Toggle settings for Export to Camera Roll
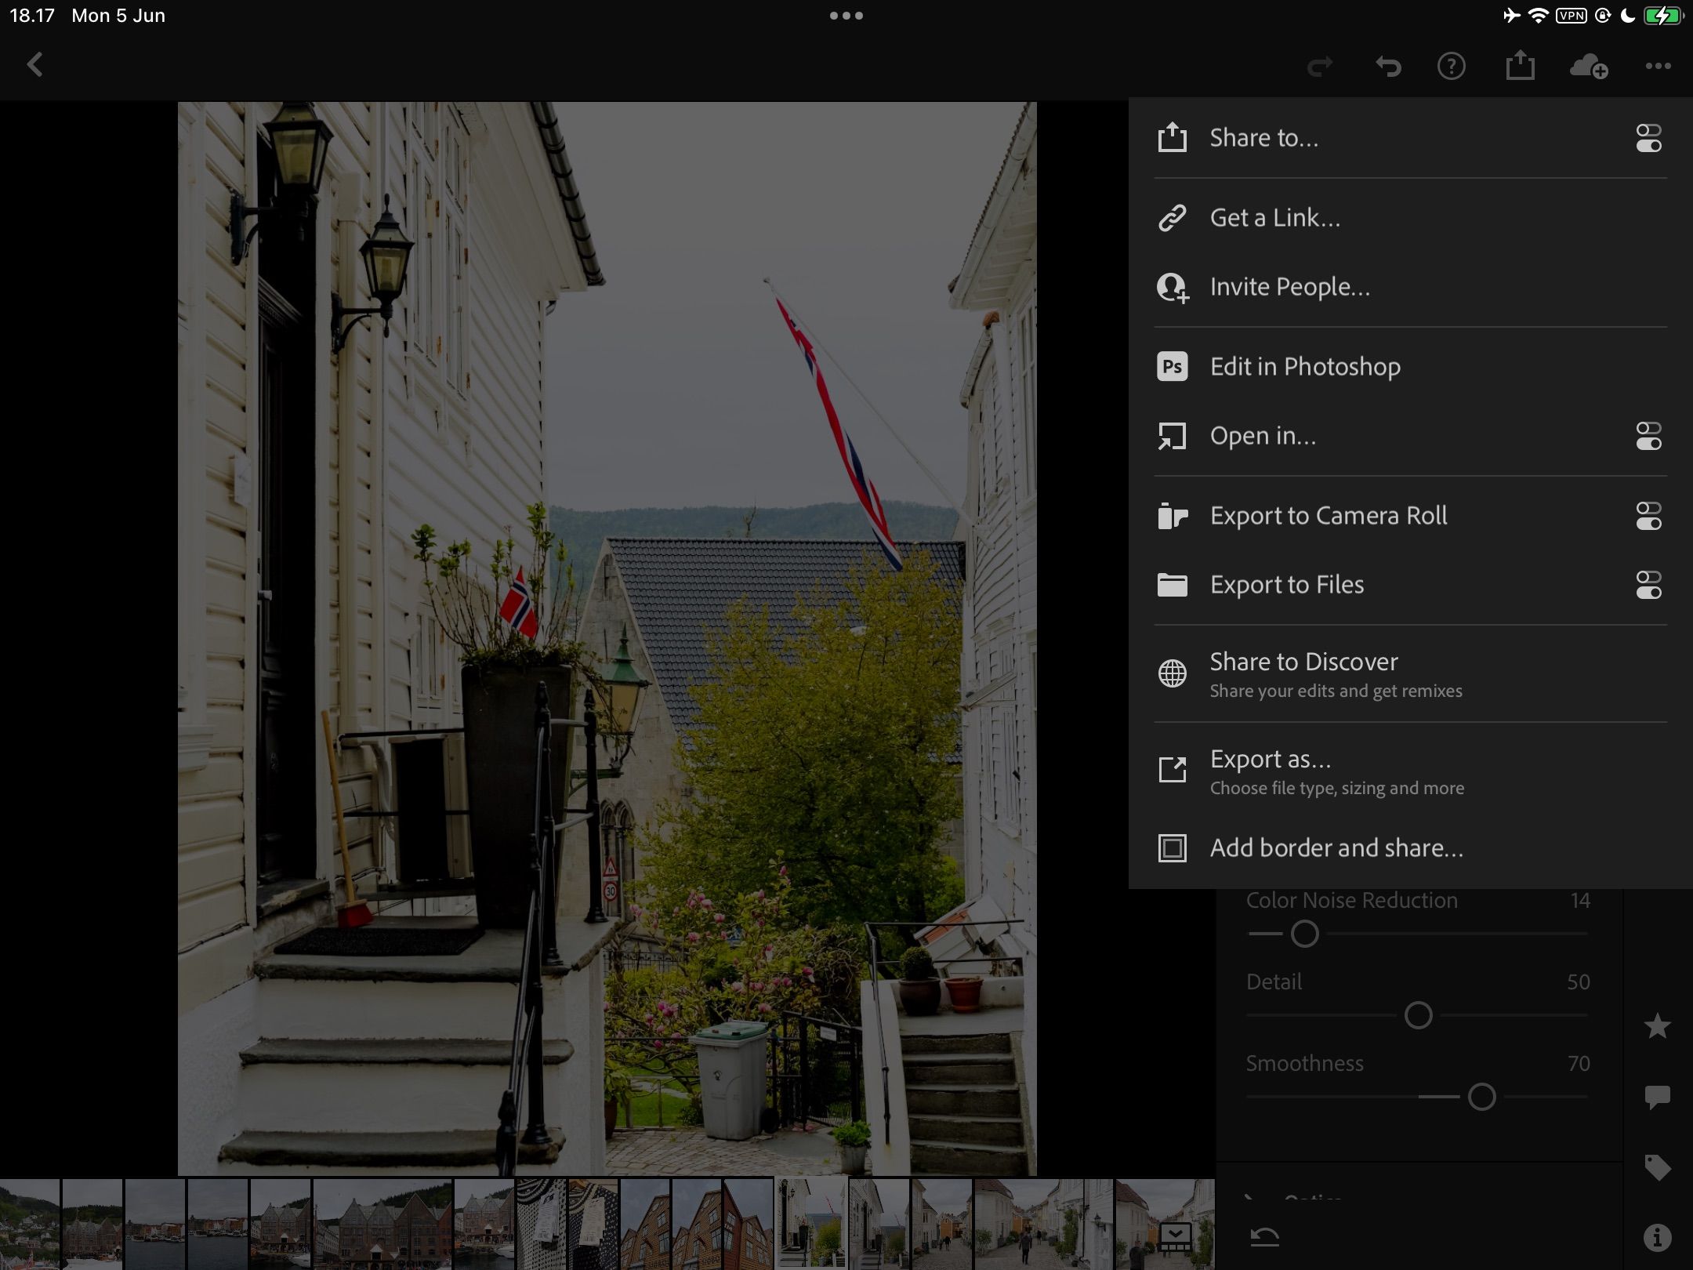Image resolution: width=1693 pixels, height=1270 pixels. [1648, 516]
